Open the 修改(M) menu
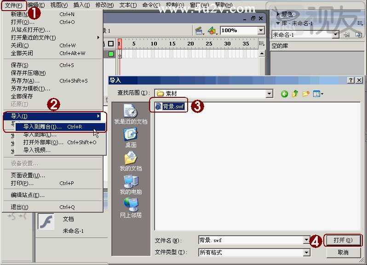Viewport: 367px width, 265px height. pyautogui.click(x=104, y=5)
